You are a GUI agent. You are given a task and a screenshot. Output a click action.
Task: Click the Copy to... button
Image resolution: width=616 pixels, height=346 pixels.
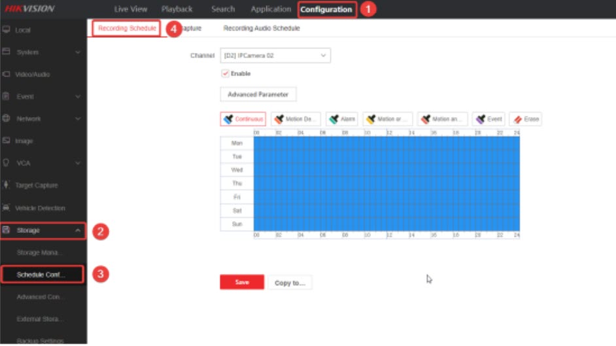tap(290, 283)
